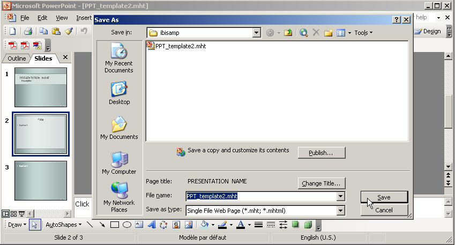Image resolution: width=455 pixels, height=245 pixels.
Task: Open the AutoShapes menu
Action: (x=63, y=225)
